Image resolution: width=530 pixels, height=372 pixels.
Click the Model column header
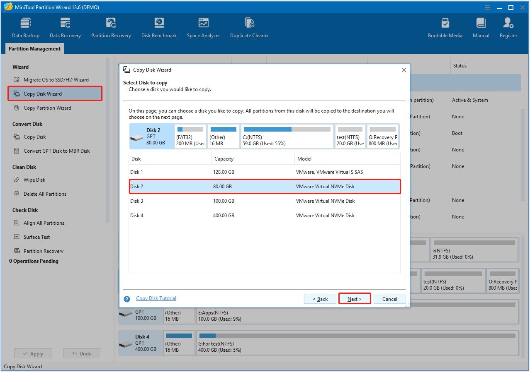(x=348, y=159)
